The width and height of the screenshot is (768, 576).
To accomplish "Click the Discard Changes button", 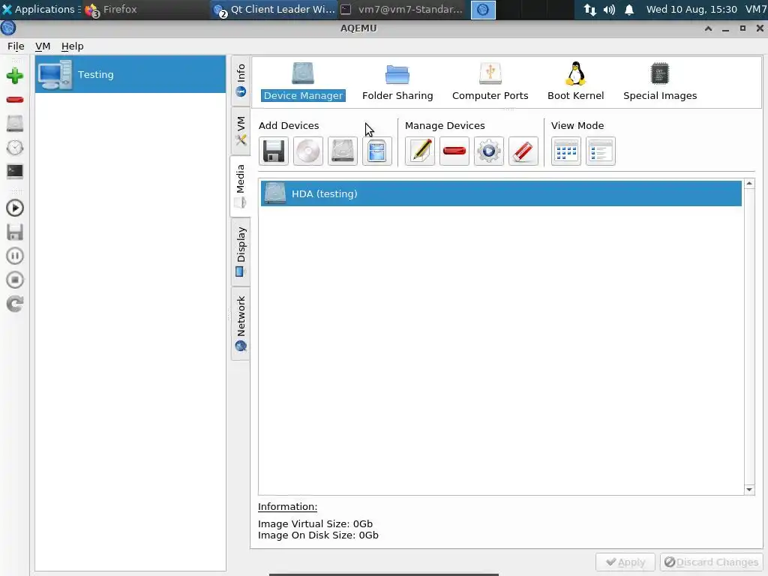I will 711,562.
